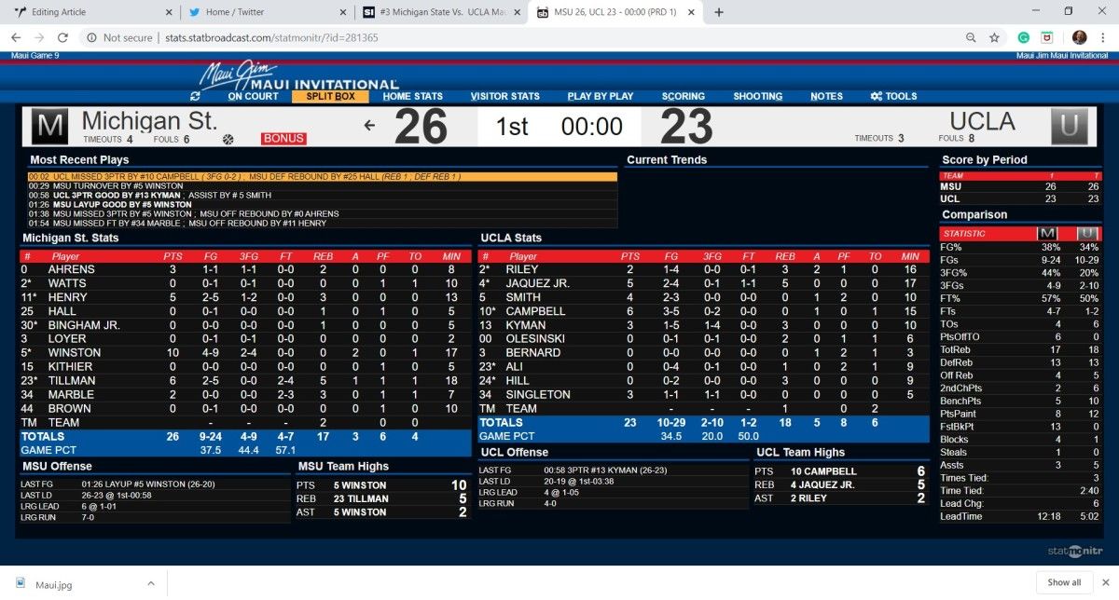
Task: Click the Maui.jpg download item
Action: point(84,583)
